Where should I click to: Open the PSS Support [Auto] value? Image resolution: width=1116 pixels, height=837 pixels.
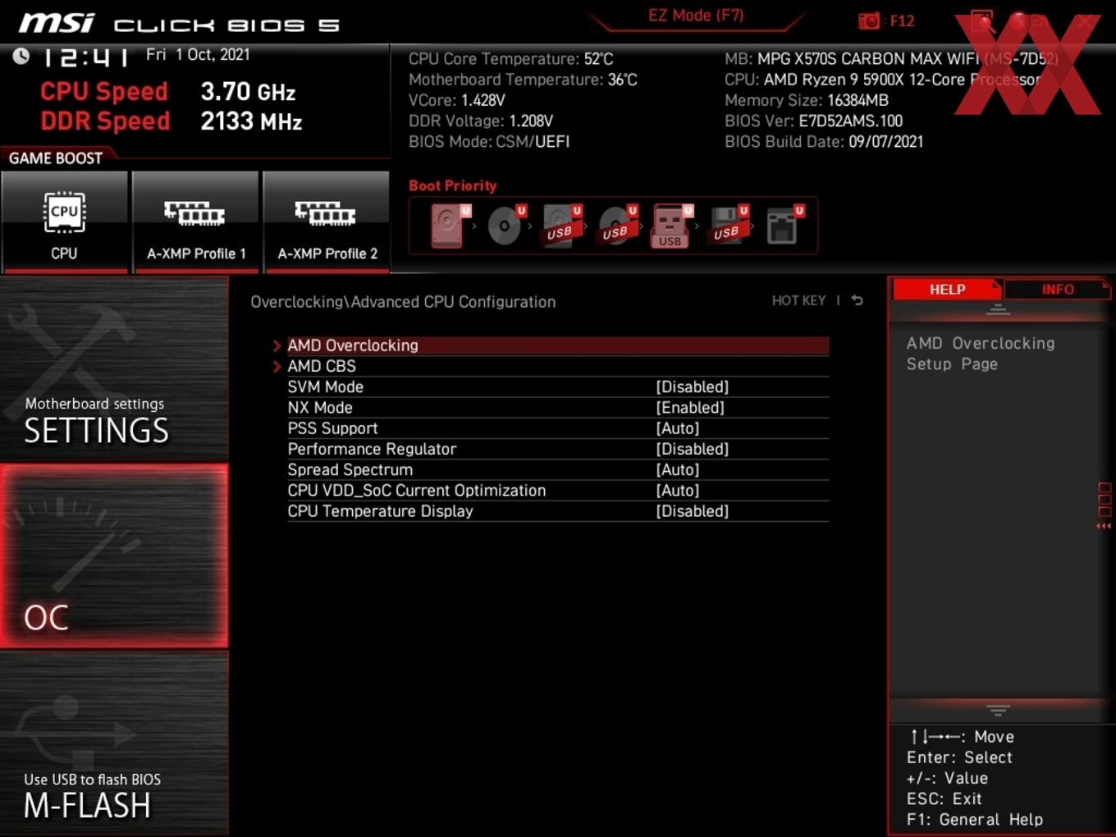tap(677, 428)
